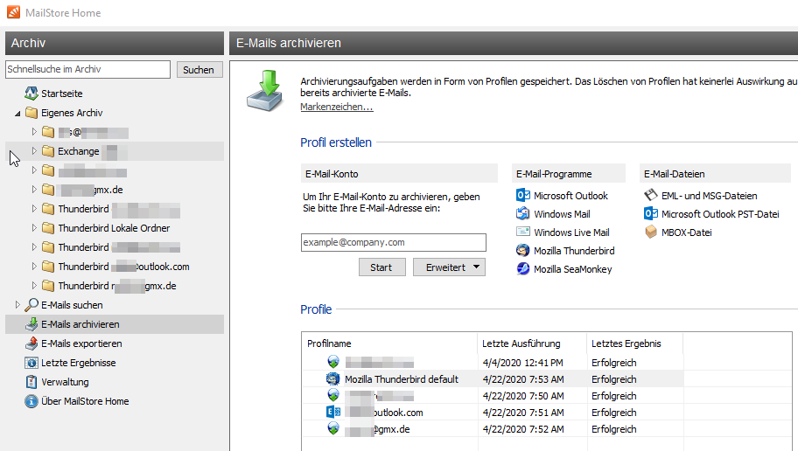
Task: Expand the Thunderbird gmx.de folder node
Action: point(34,285)
